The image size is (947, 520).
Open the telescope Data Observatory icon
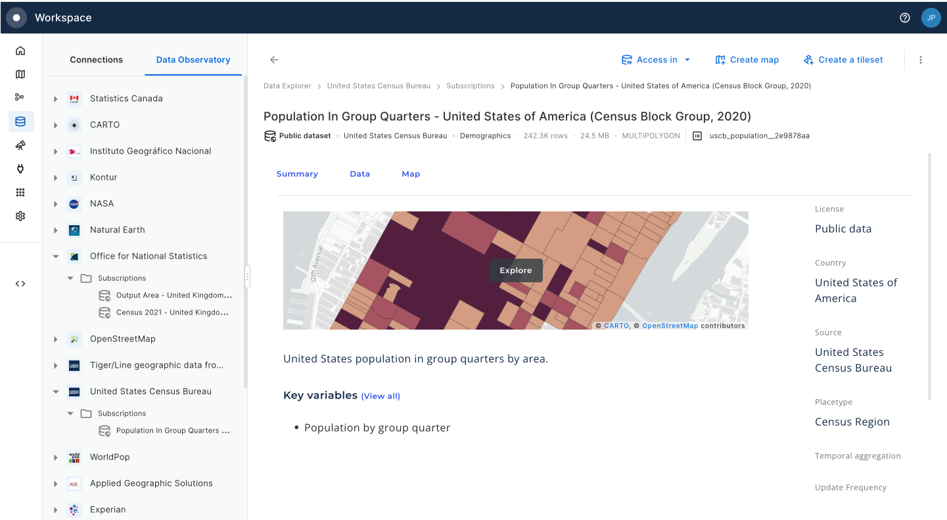point(20,145)
